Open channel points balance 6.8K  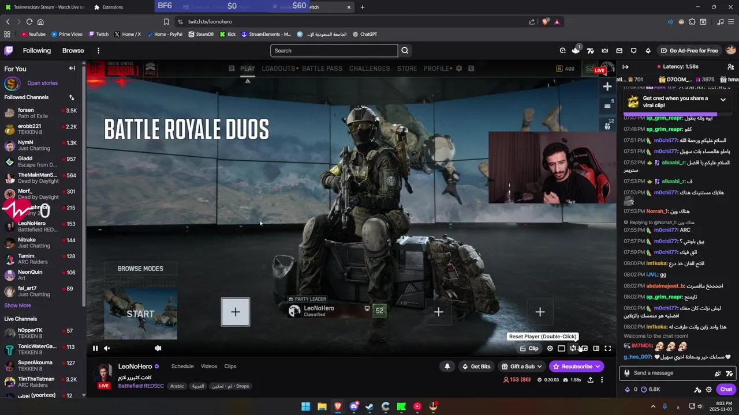click(x=650, y=389)
